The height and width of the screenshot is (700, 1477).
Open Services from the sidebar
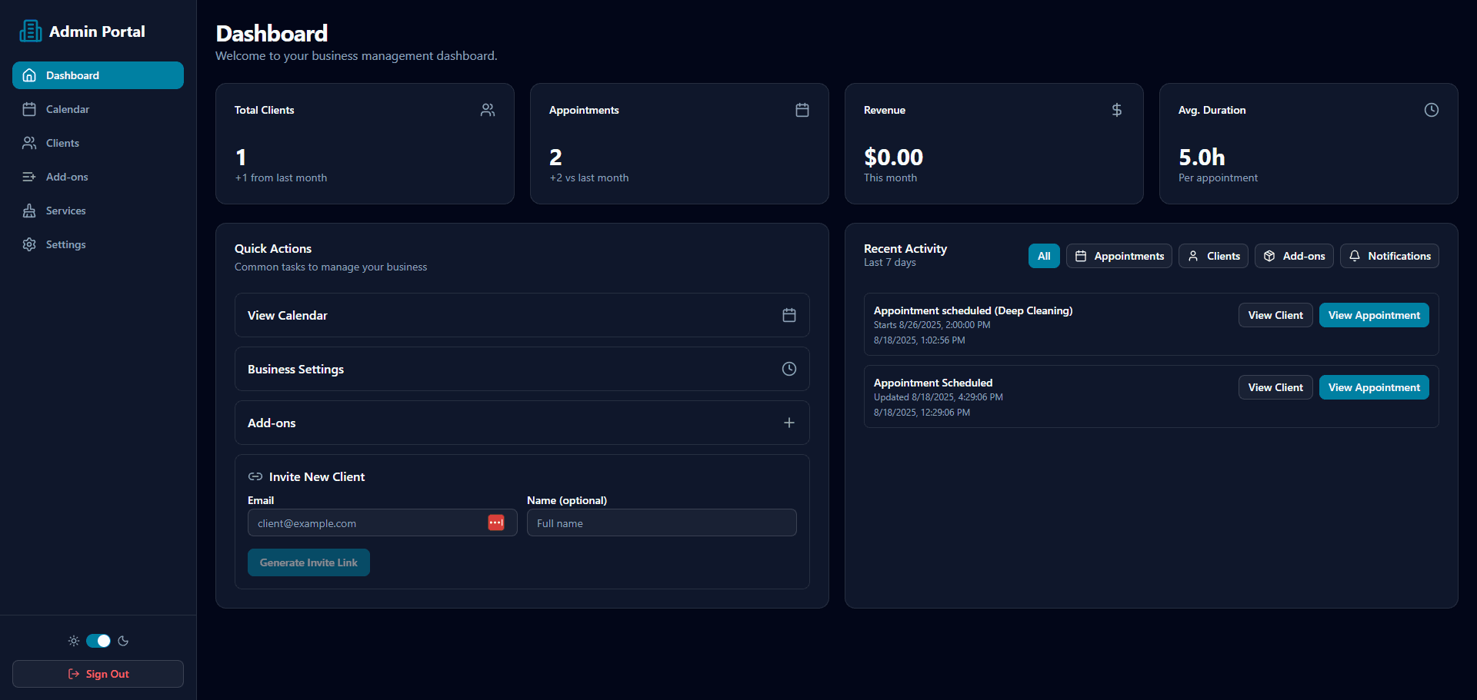point(65,210)
